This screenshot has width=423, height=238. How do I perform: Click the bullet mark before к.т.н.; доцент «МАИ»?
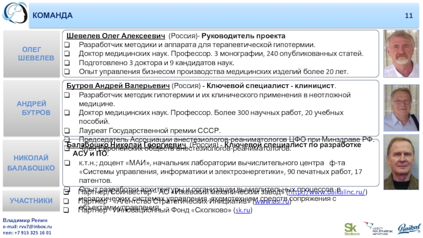coord(67,163)
